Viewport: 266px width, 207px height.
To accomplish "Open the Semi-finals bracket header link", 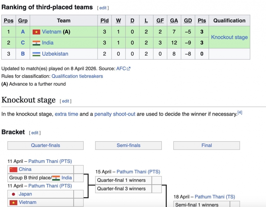I will point(128,145).
